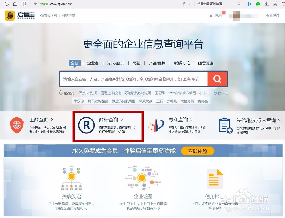Click the 企业链图 graph icon

143,178
